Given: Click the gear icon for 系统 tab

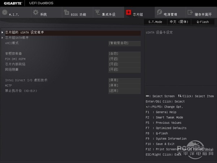Looking at the screenshot, I should (x=36, y=12).
